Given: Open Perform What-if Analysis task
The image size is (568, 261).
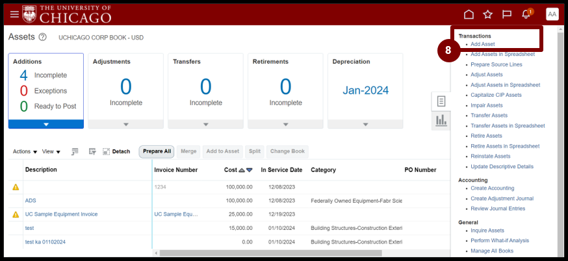Looking at the screenshot, I should coord(500,241).
